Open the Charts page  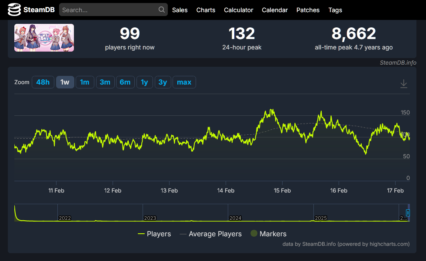(206, 10)
